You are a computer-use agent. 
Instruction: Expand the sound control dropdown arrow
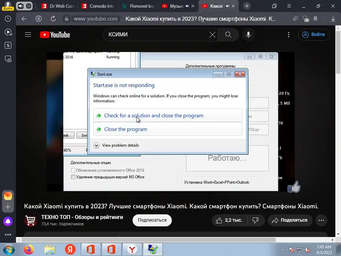pyautogui.click(x=29, y=6)
